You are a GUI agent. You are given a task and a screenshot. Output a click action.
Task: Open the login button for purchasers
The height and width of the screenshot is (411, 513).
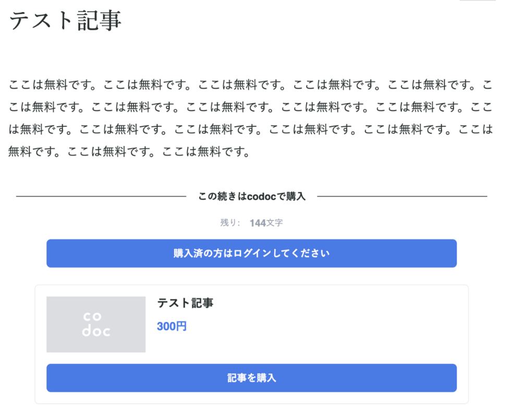(252, 253)
